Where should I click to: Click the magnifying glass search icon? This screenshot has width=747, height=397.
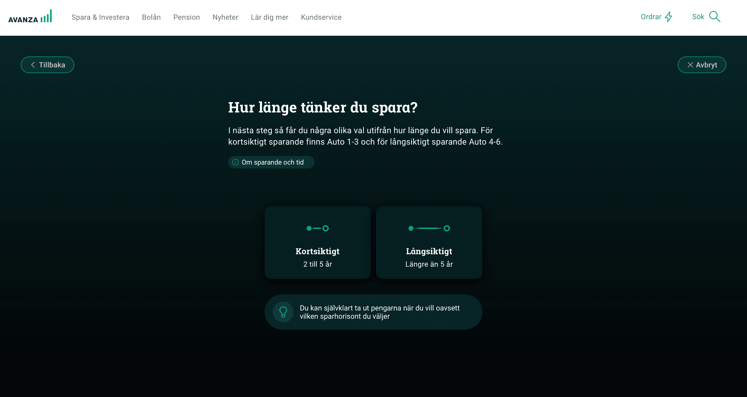(715, 17)
